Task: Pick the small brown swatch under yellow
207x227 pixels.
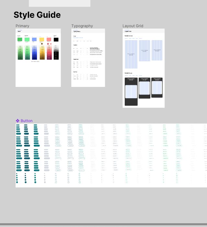Action: click(x=42, y=44)
